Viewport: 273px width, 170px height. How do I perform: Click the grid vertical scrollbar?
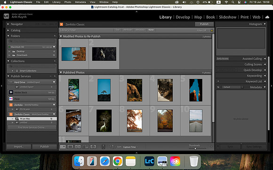[213, 78]
